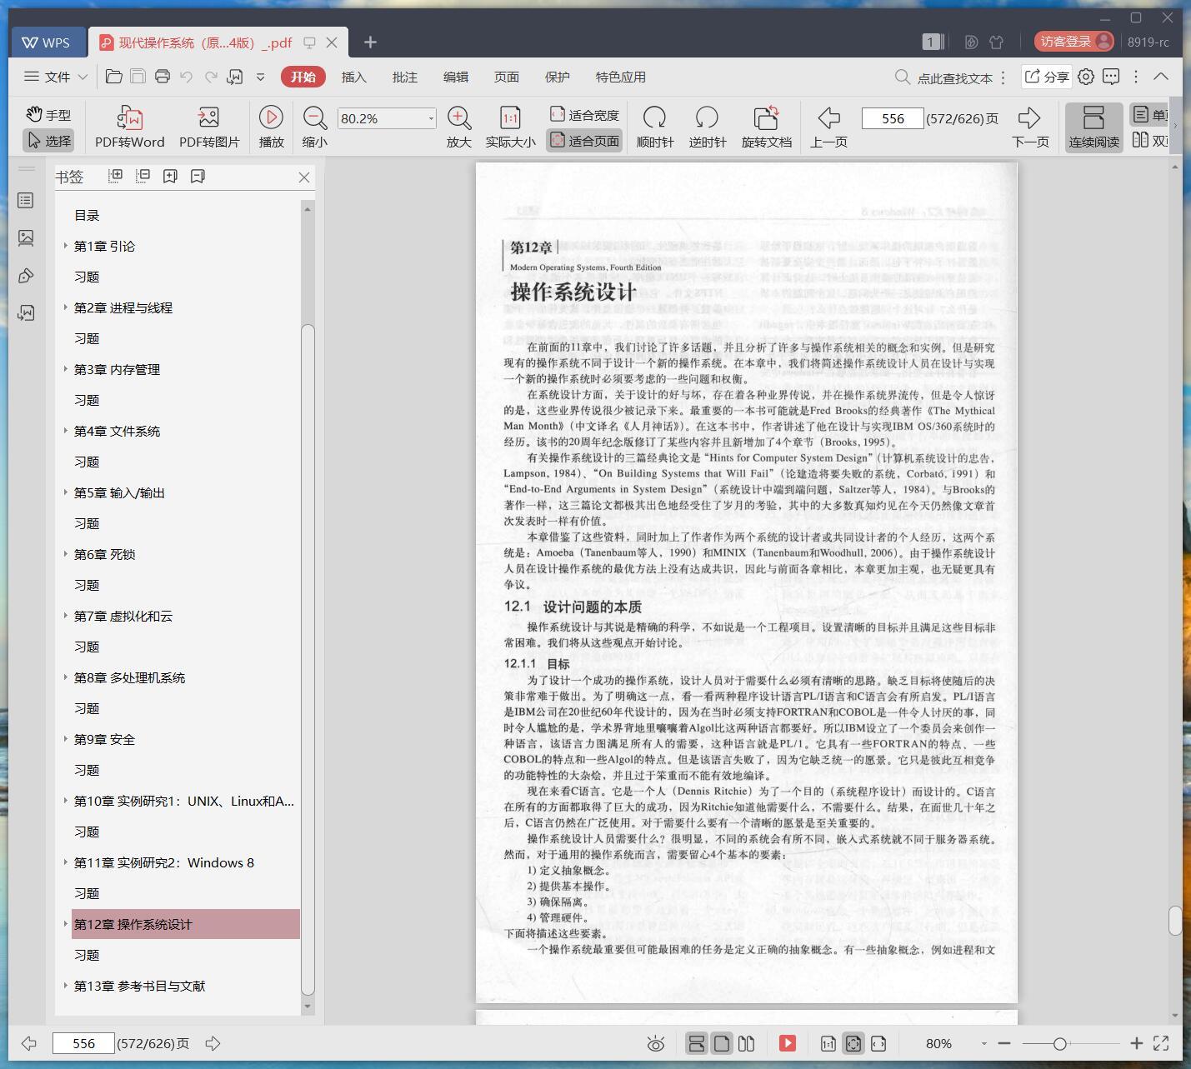Open 第11章 实例研究2：Windows 8 bookmark
Screen dimensions: 1191x1069
click(163, 862)
